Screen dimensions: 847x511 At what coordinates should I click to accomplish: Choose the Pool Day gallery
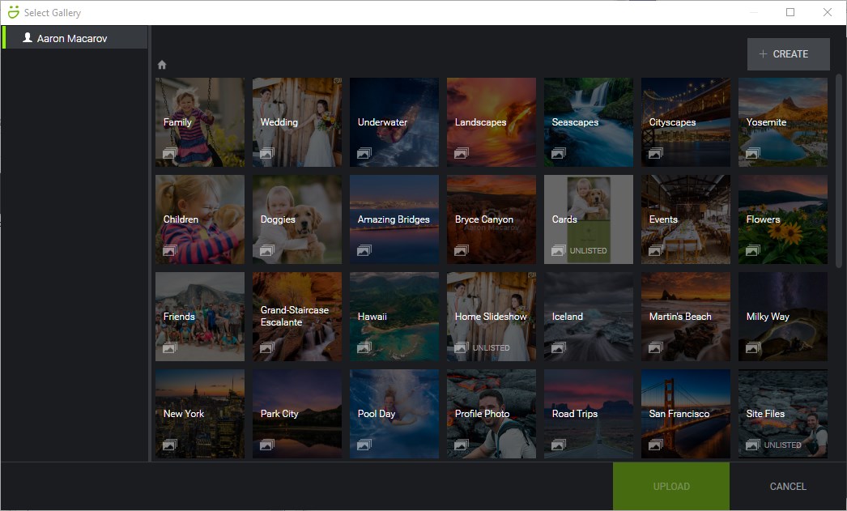click(x=394, y=414)
